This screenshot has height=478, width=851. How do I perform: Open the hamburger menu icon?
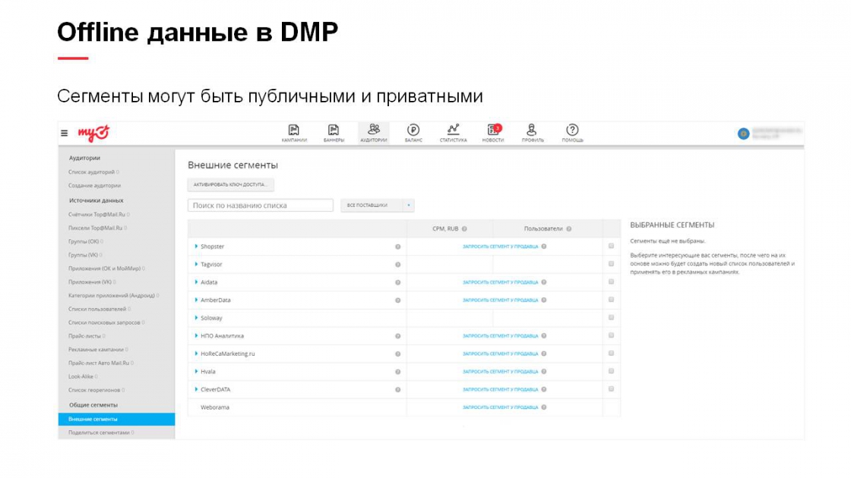point(64,133)
